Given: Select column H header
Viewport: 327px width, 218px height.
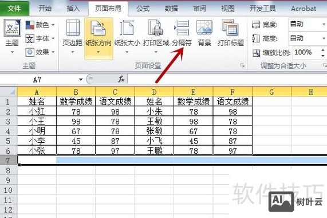Looking at the screenshot, I should [x=309, y=92].
